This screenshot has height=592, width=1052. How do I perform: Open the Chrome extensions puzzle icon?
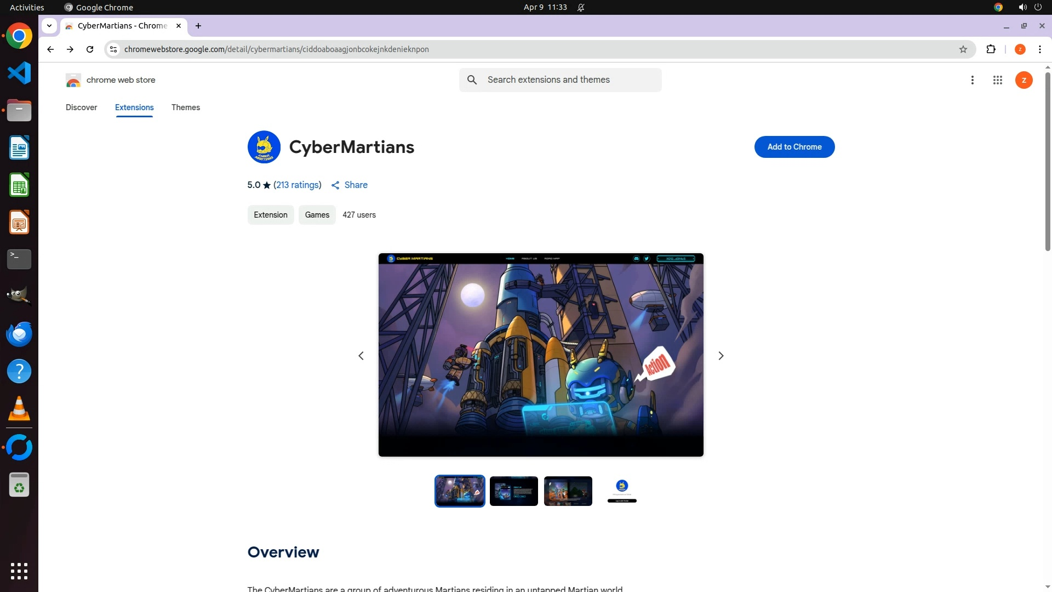tap(991, 49)
